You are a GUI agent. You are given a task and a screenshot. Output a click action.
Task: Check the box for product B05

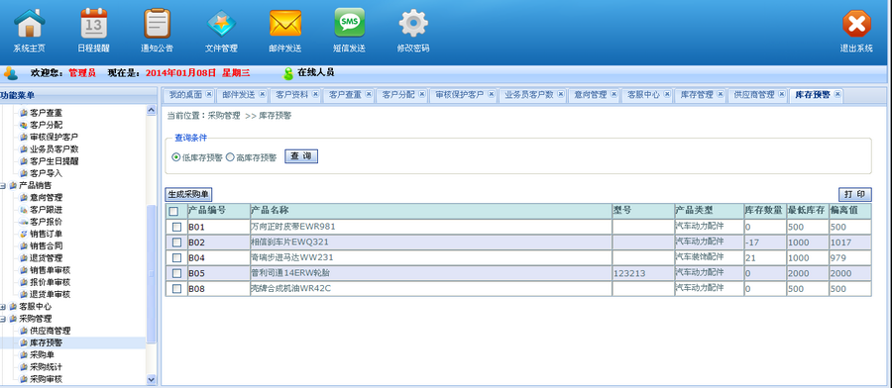(x=177, y=273)
